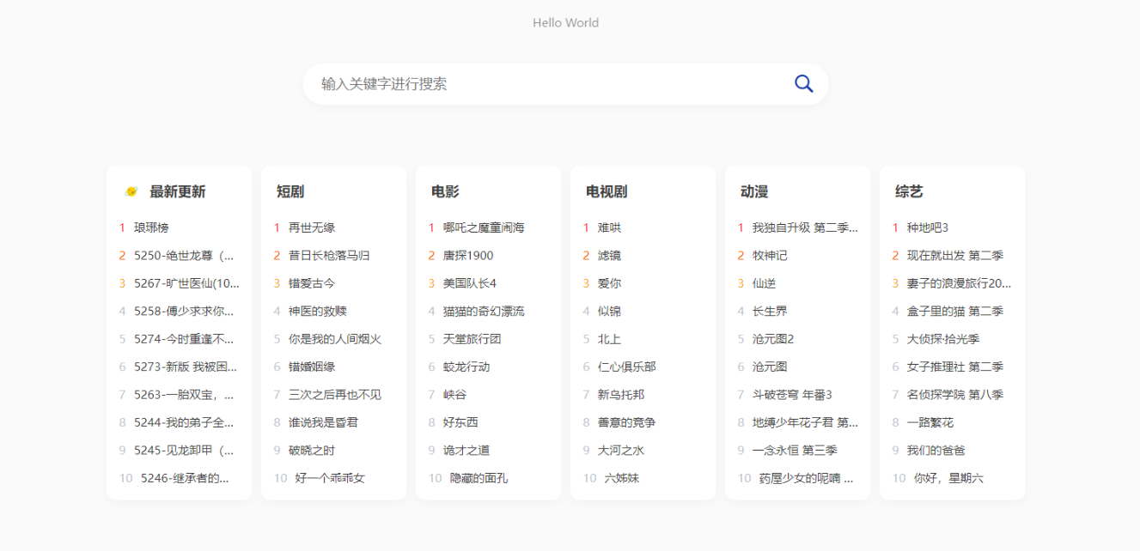Select the 5250-绝世龙尊 entry
Screen dimensions: 1140x551
click(x=184, y=255)
